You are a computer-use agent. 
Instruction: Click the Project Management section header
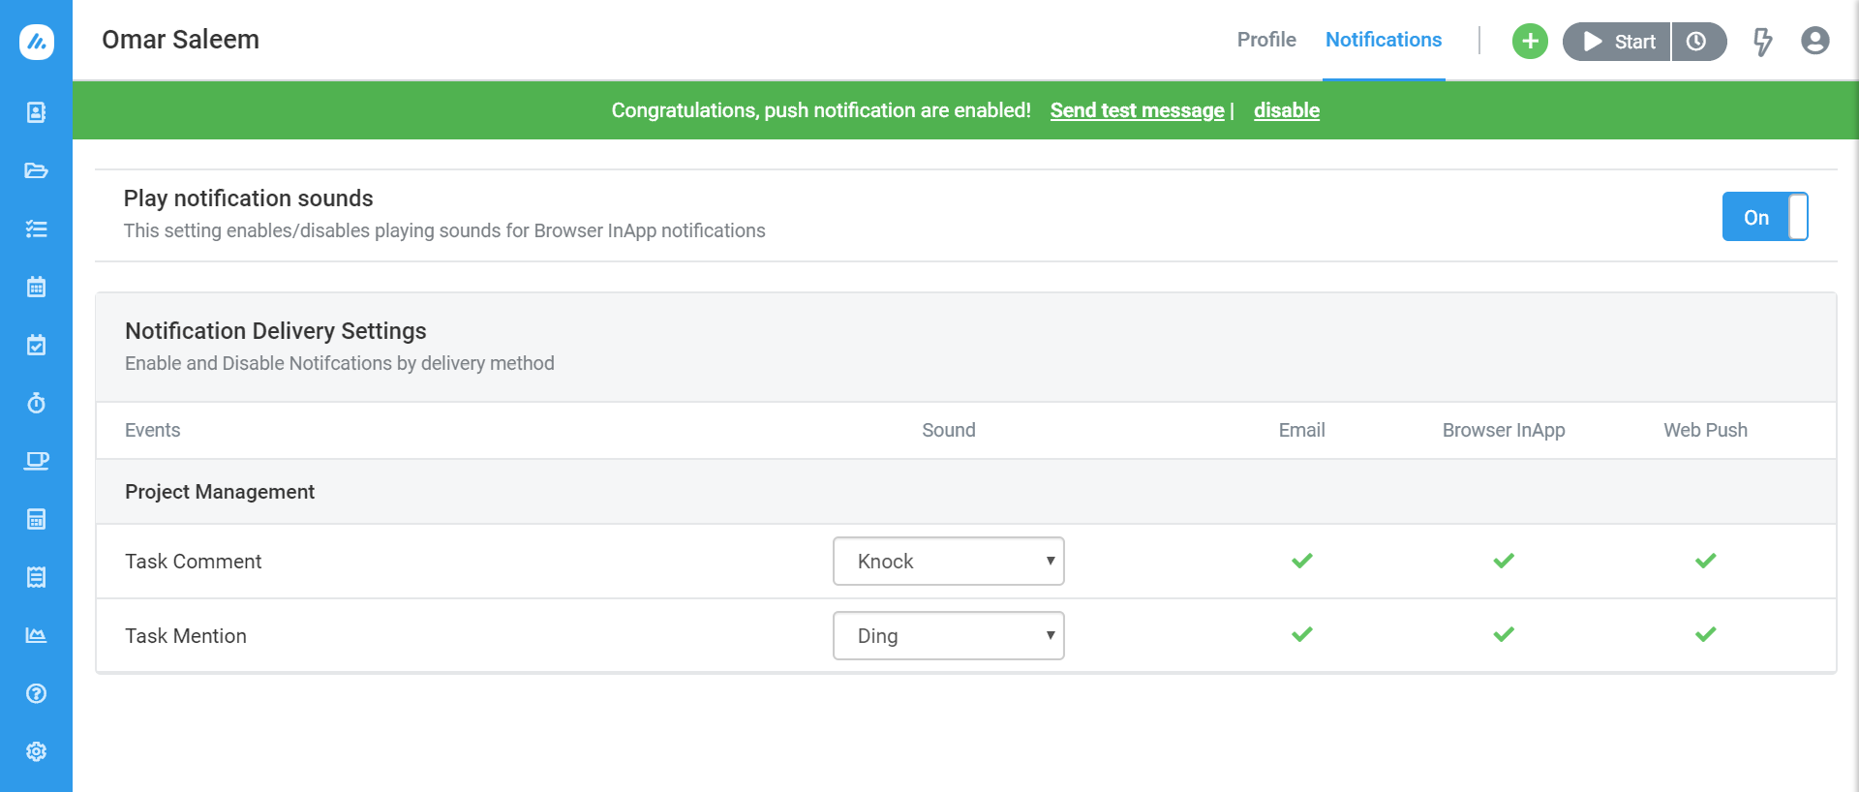coord(220,492)
